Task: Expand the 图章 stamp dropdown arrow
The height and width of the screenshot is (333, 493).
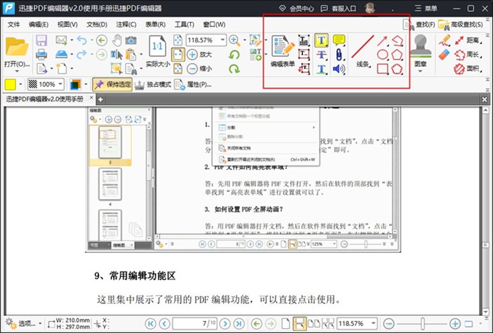Action: [x=421, y=71]
